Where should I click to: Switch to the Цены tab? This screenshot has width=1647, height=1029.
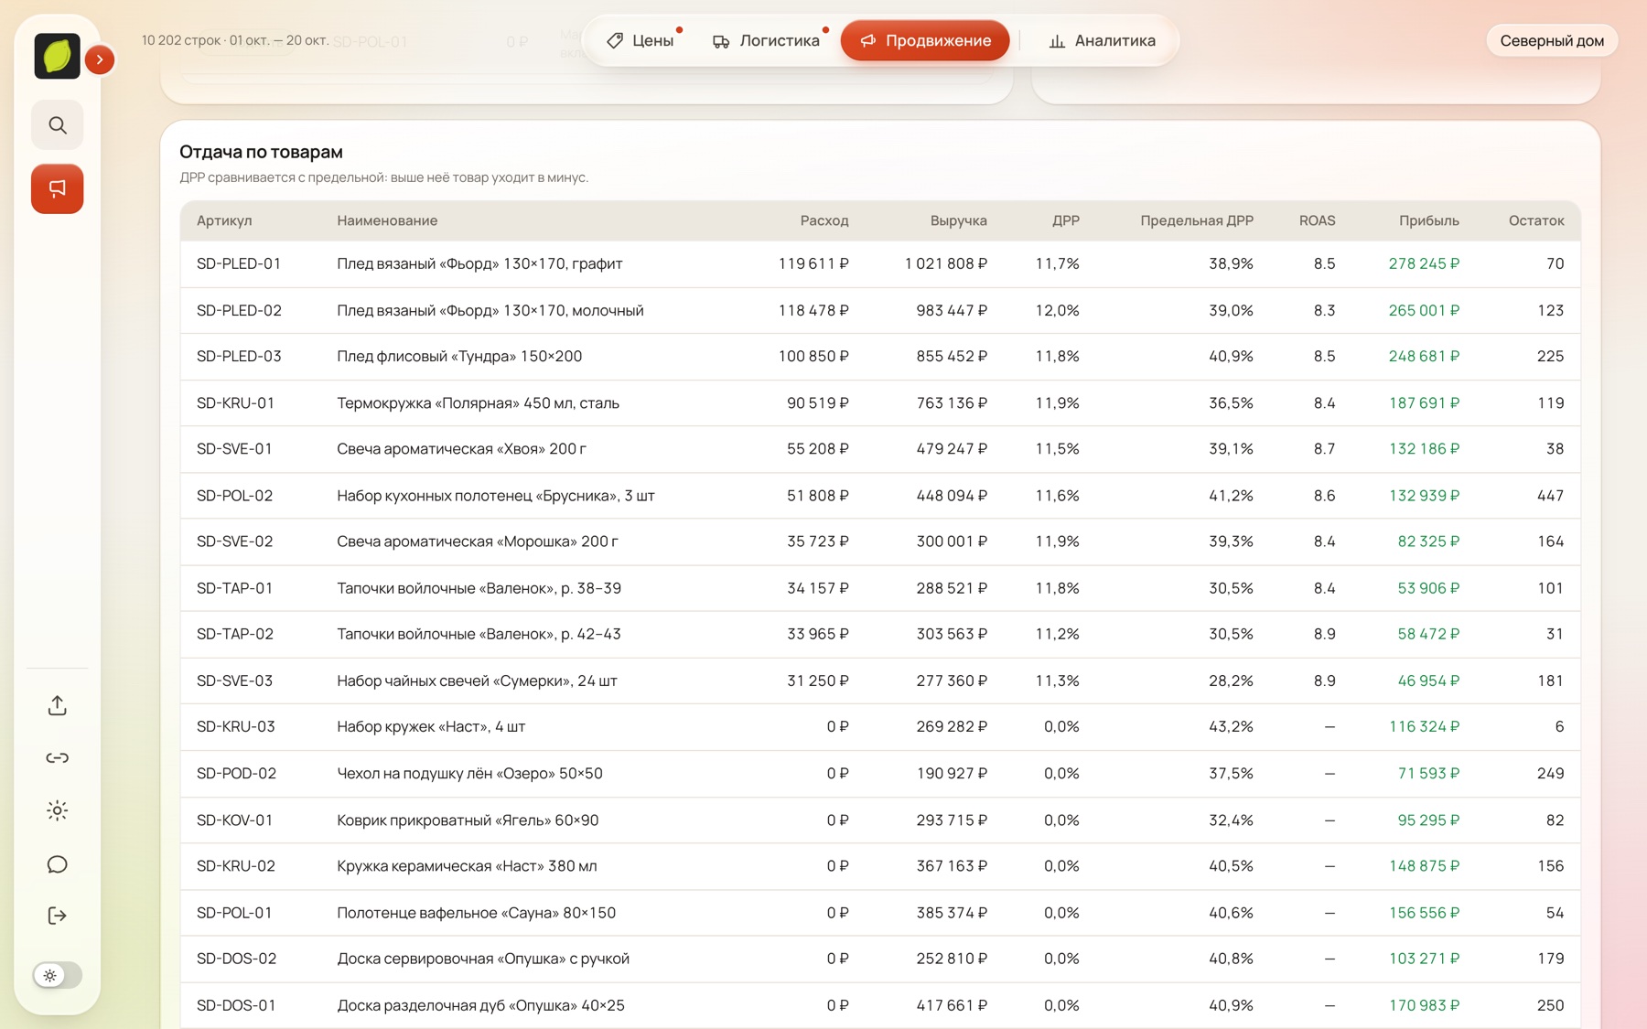click(640, 40)
